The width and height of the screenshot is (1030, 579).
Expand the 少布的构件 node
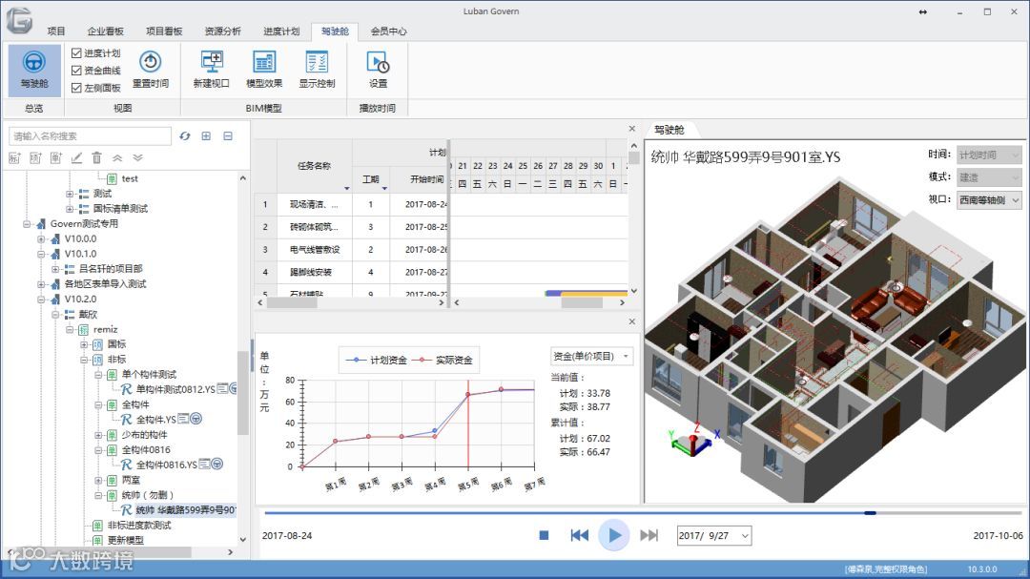98,435
